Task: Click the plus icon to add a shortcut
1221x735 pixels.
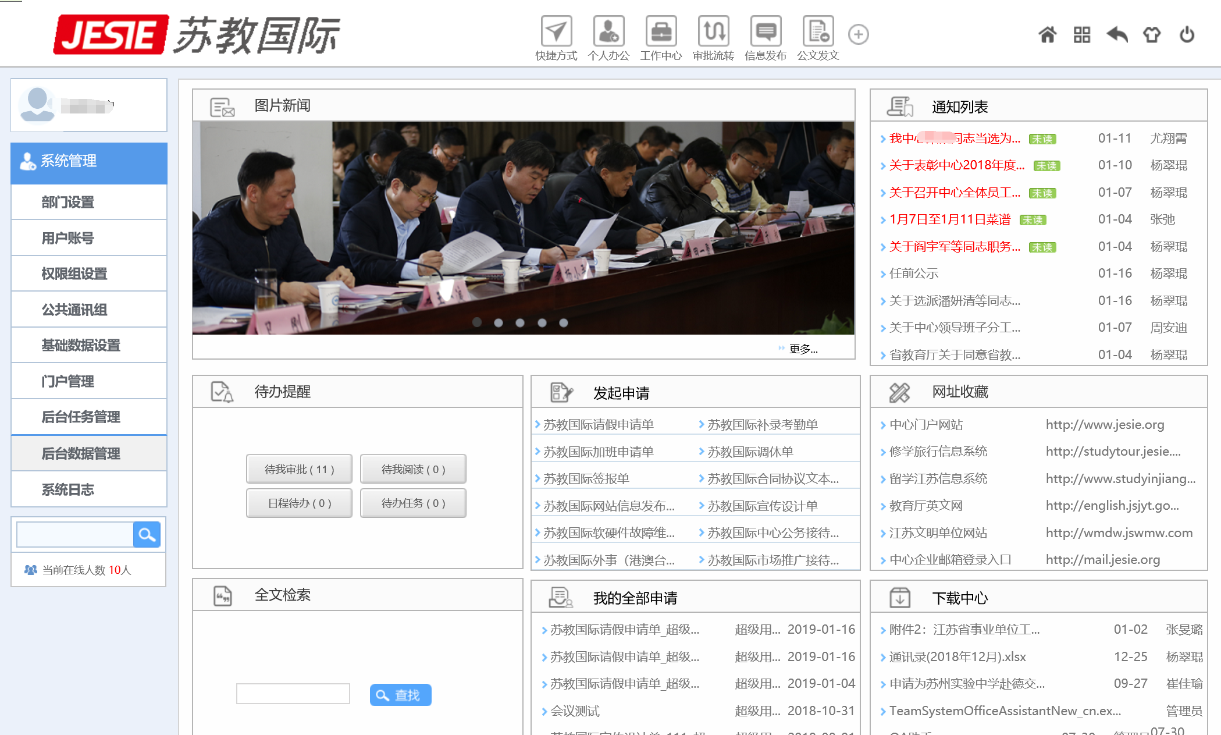Action: (x=857, y=35)
